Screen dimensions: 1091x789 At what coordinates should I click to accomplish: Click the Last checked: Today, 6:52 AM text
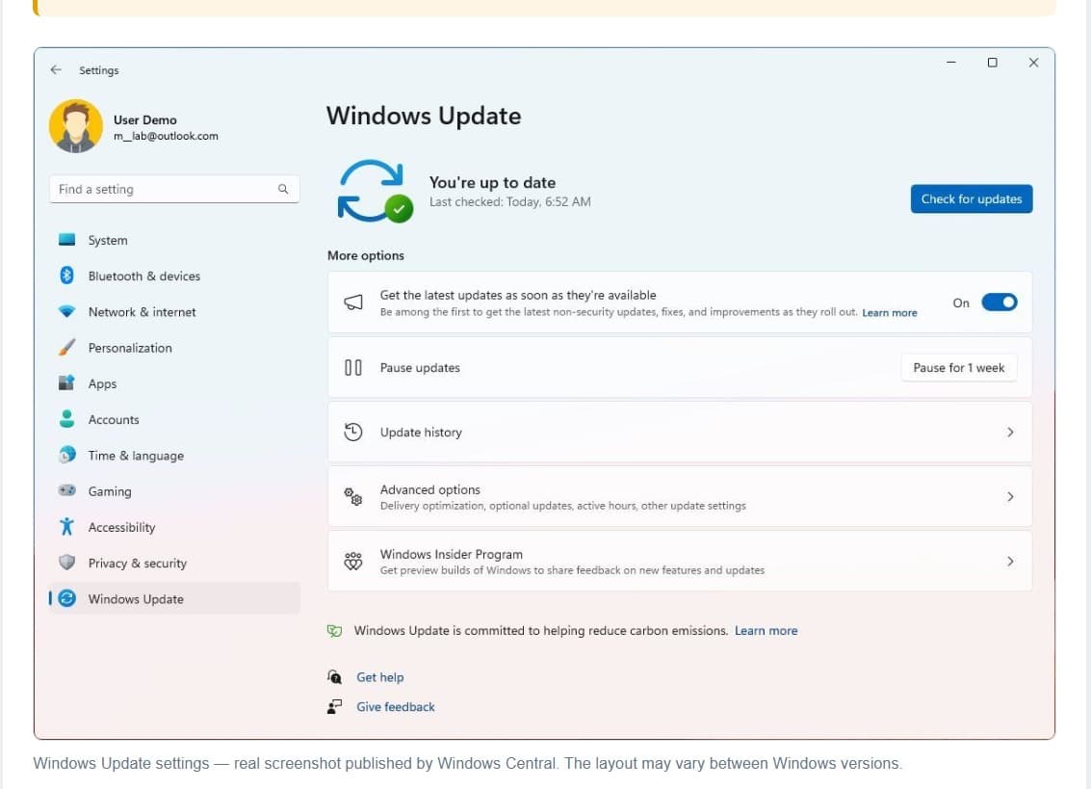(x=510, y=202)
